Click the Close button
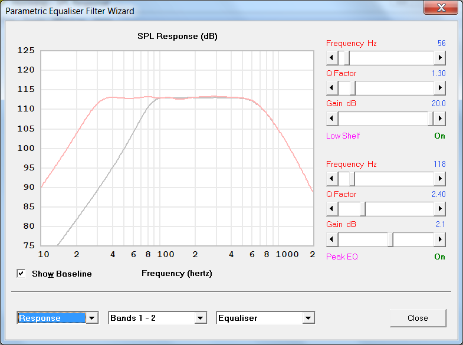The image size is (463, 345). click(418, 318)
